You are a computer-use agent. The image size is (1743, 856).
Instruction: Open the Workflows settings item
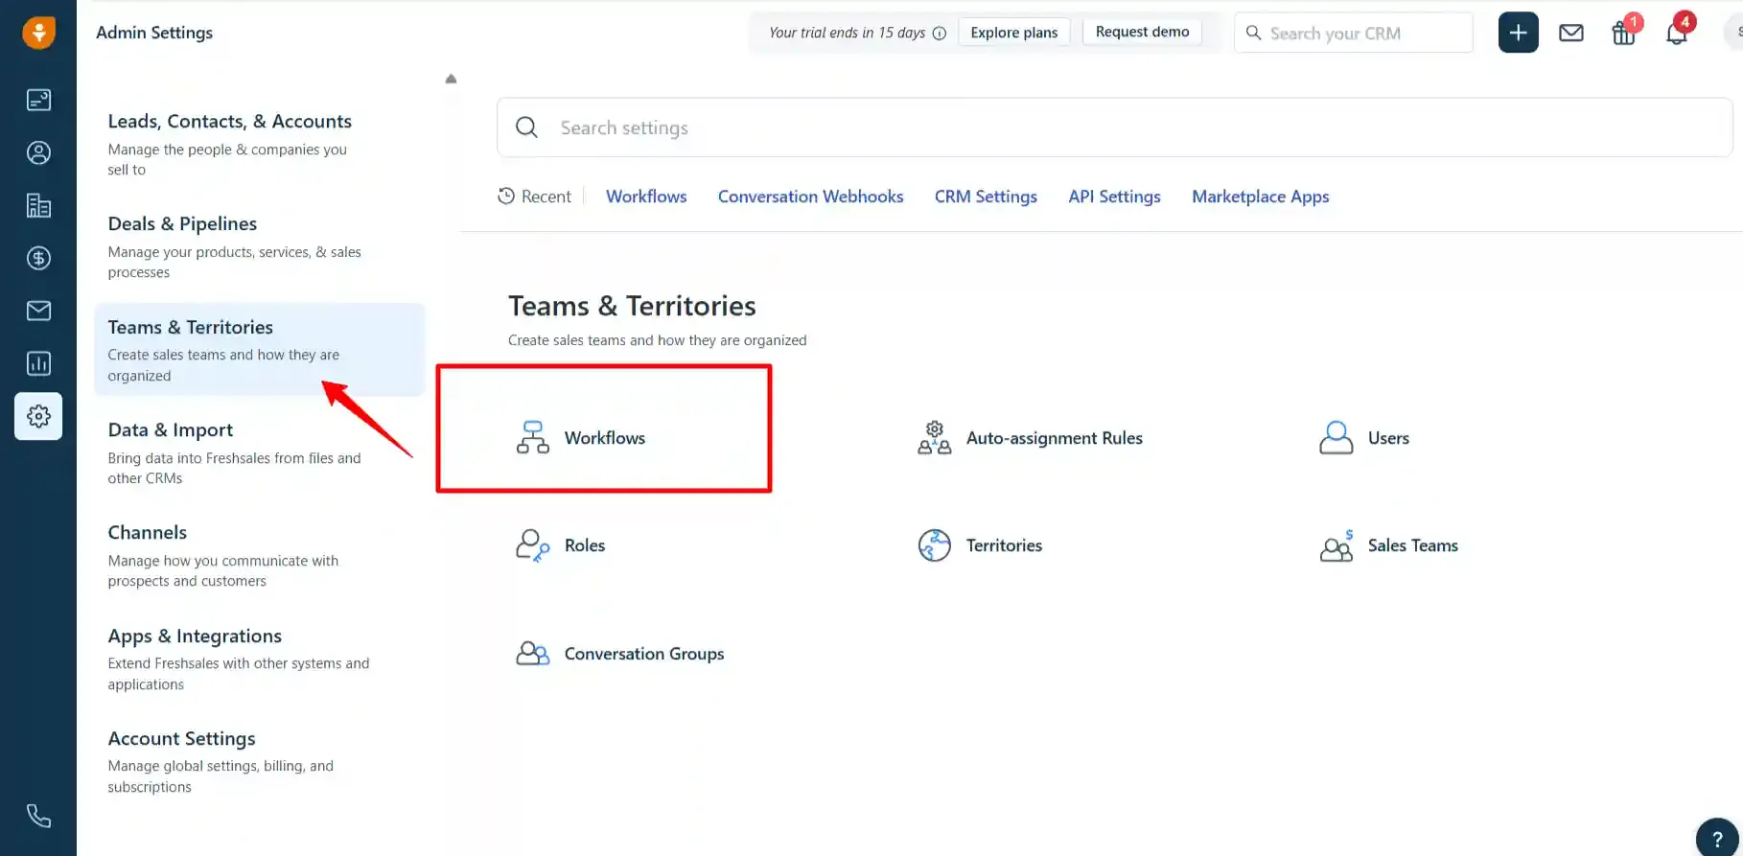pos(604,437)
